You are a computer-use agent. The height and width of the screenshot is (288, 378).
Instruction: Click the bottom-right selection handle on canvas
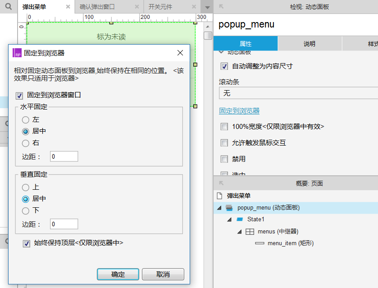[195, 106]
